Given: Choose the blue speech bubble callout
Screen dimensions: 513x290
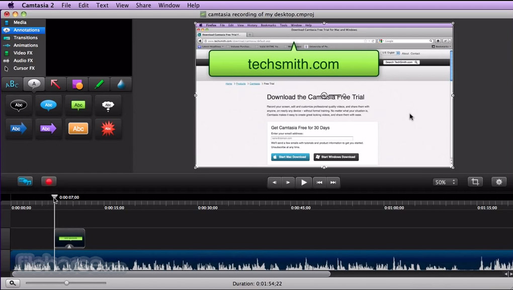Looking at the screenshot, I should coord(48,105).
